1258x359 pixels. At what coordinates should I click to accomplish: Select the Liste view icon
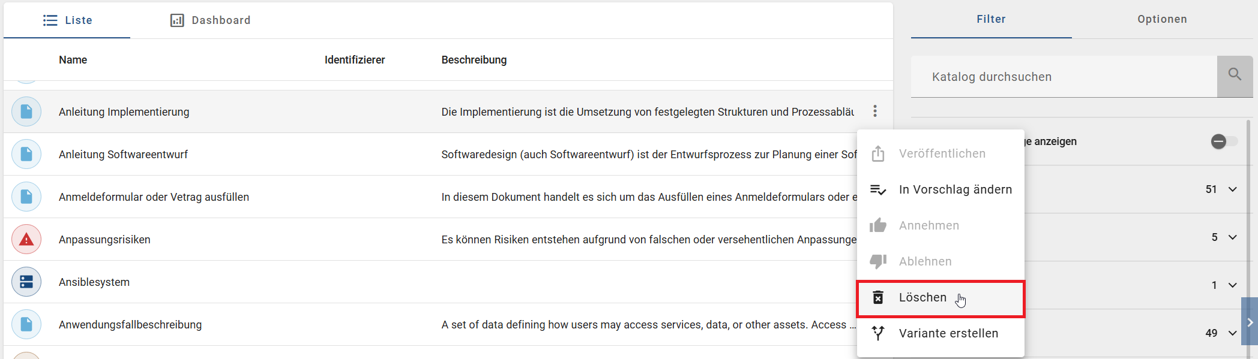pos(50,20)
